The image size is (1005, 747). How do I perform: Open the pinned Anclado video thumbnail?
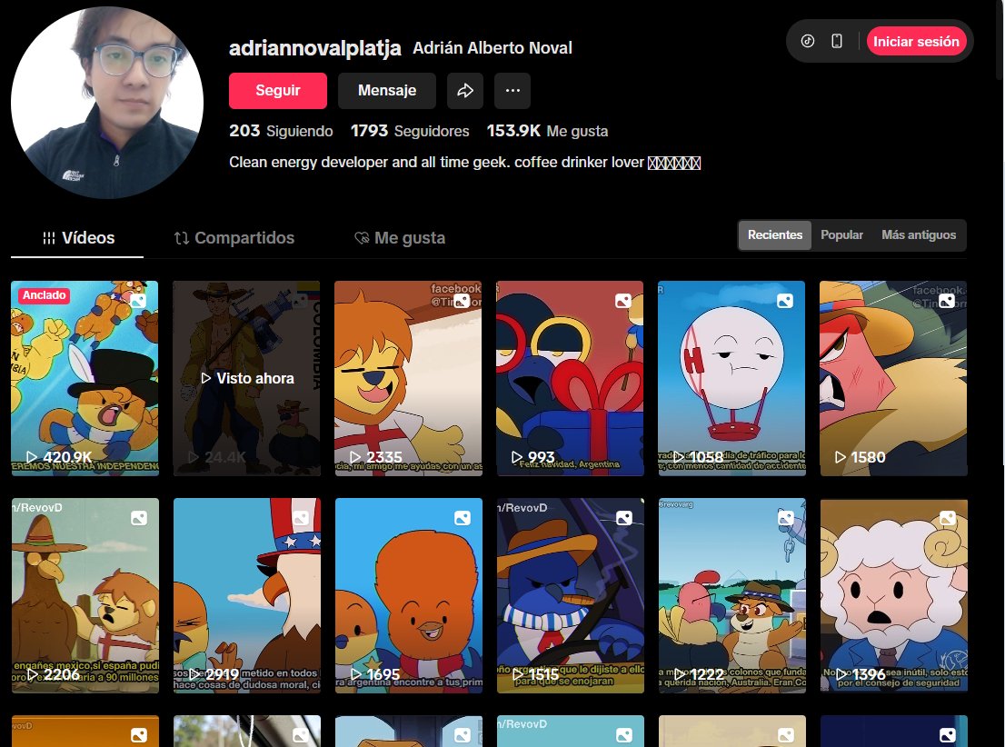[x=85, y=378]
